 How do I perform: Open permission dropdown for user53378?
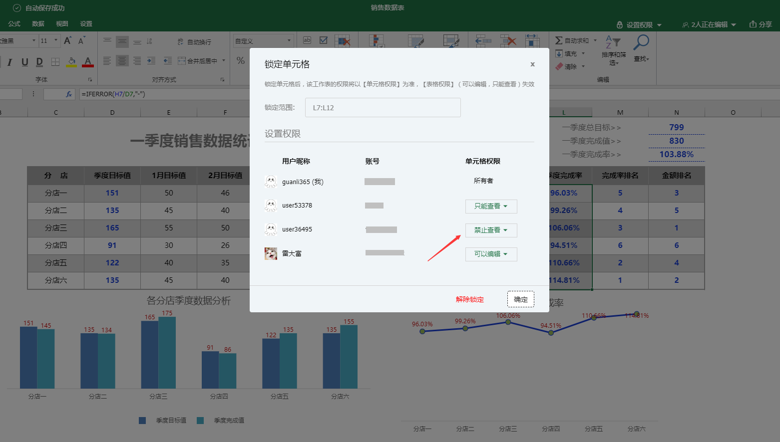[x=491, y=207]
